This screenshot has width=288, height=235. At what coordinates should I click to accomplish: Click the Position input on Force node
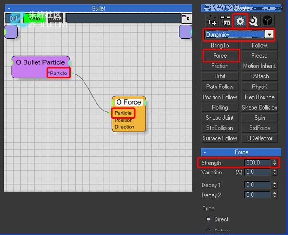123,120
